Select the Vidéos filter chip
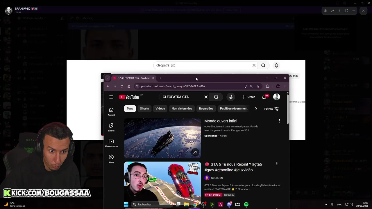Image resolution: width=372 pixels, height=209 pixels. [x=160, y=109]
